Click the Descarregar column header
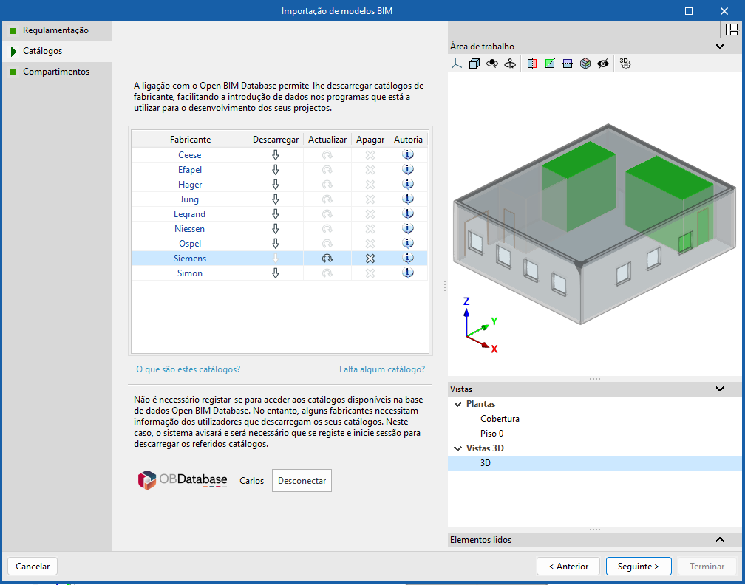745x585 pixels. (x=276, y=139)
